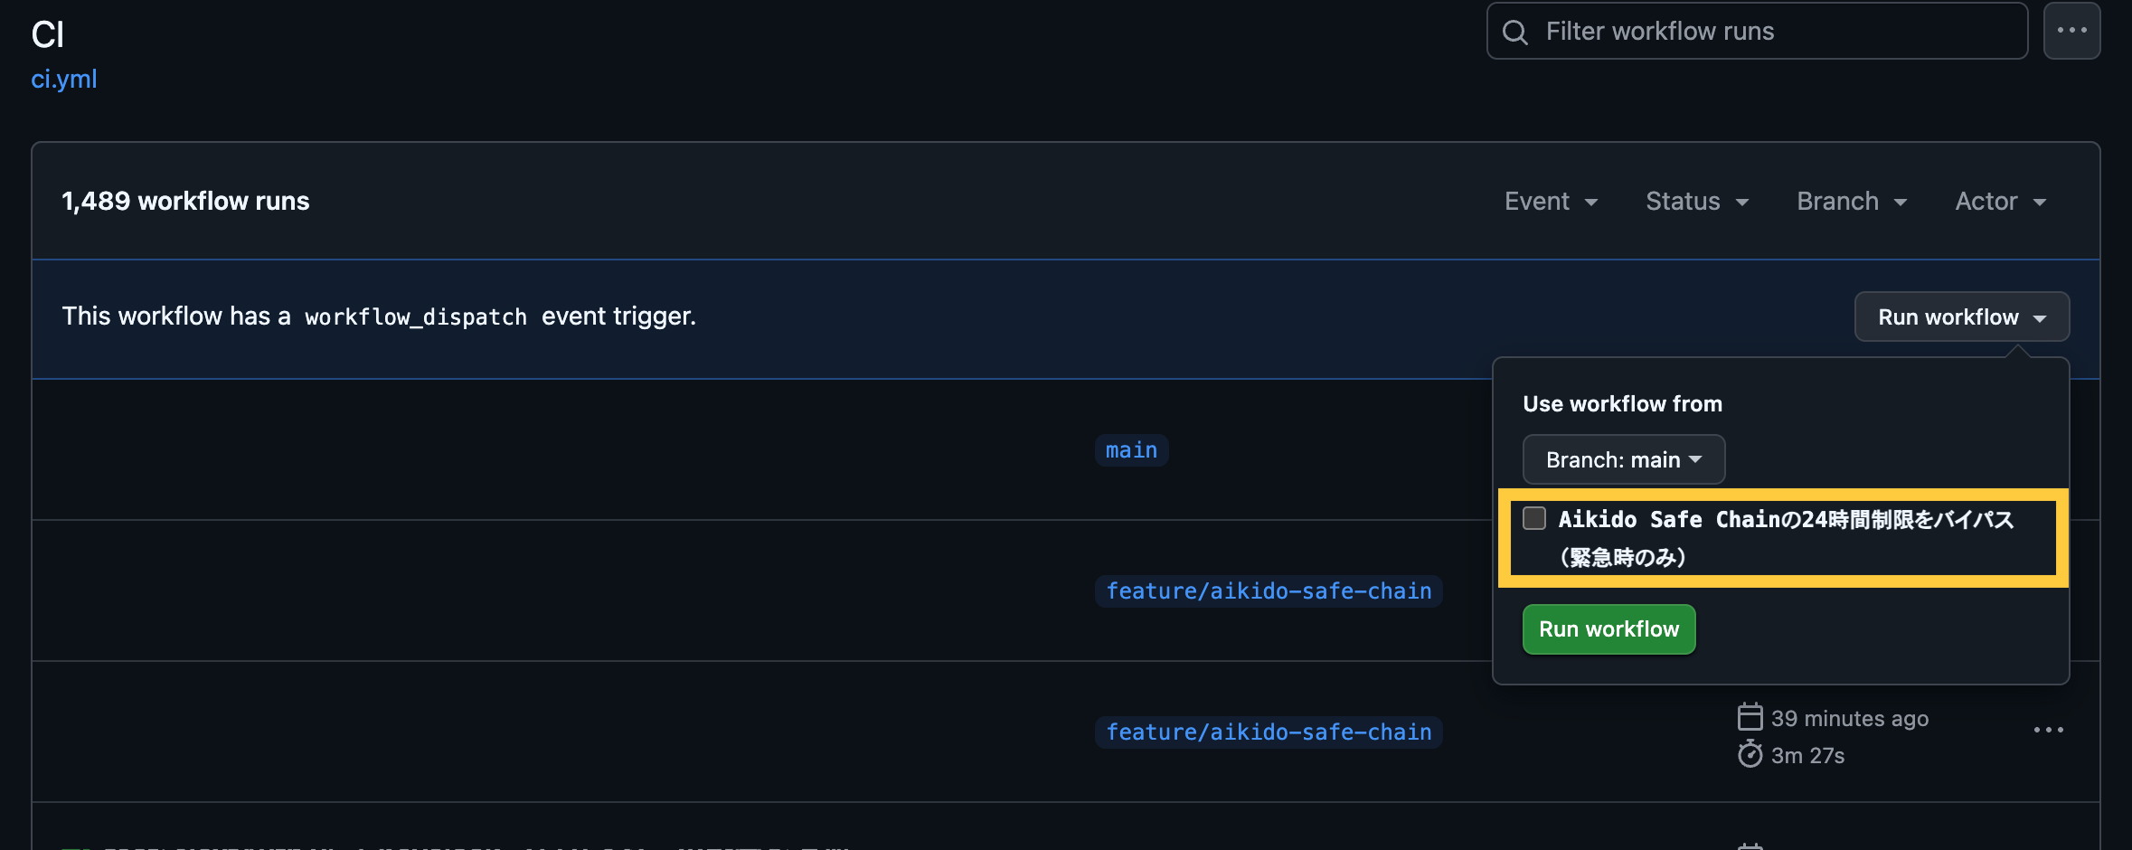Open the ci.yml file link
The image size is (2132, 850).
[x=64, y=80]
